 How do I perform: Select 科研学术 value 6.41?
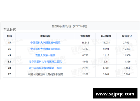tap(106, 62)
